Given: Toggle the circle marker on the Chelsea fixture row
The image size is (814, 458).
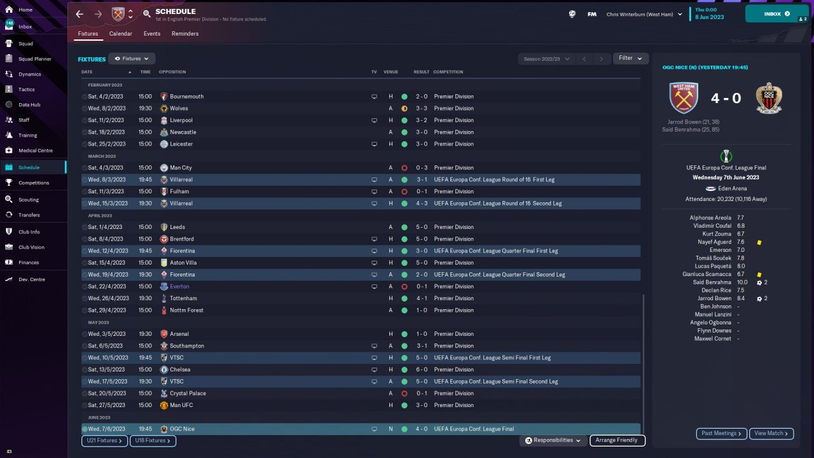Looking at the screenshot, I should (85, 370).
